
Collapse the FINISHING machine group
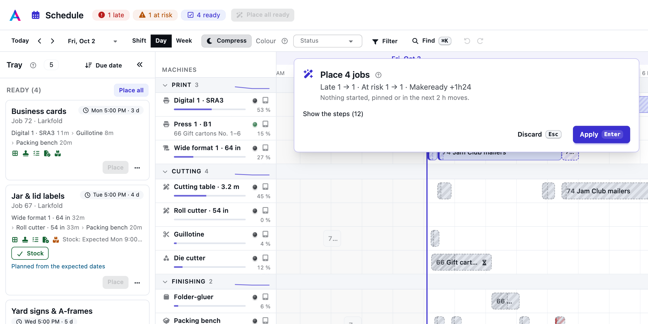point(165,282)
